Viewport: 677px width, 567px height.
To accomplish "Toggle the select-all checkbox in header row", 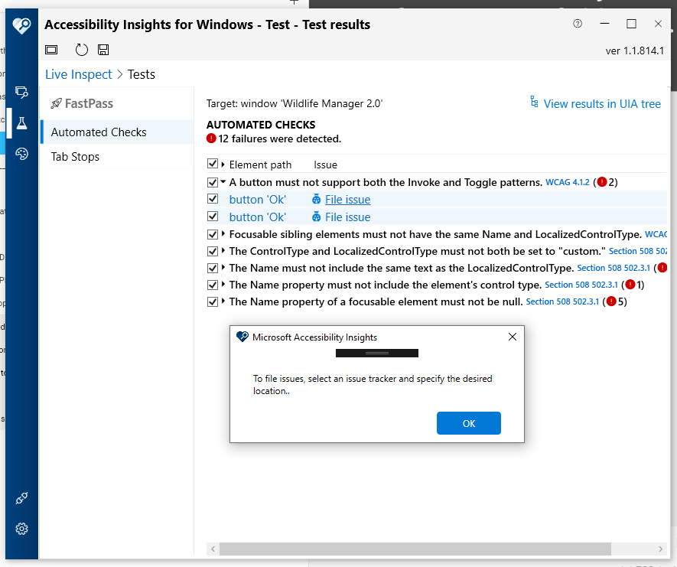I will (x=212, y=164).
